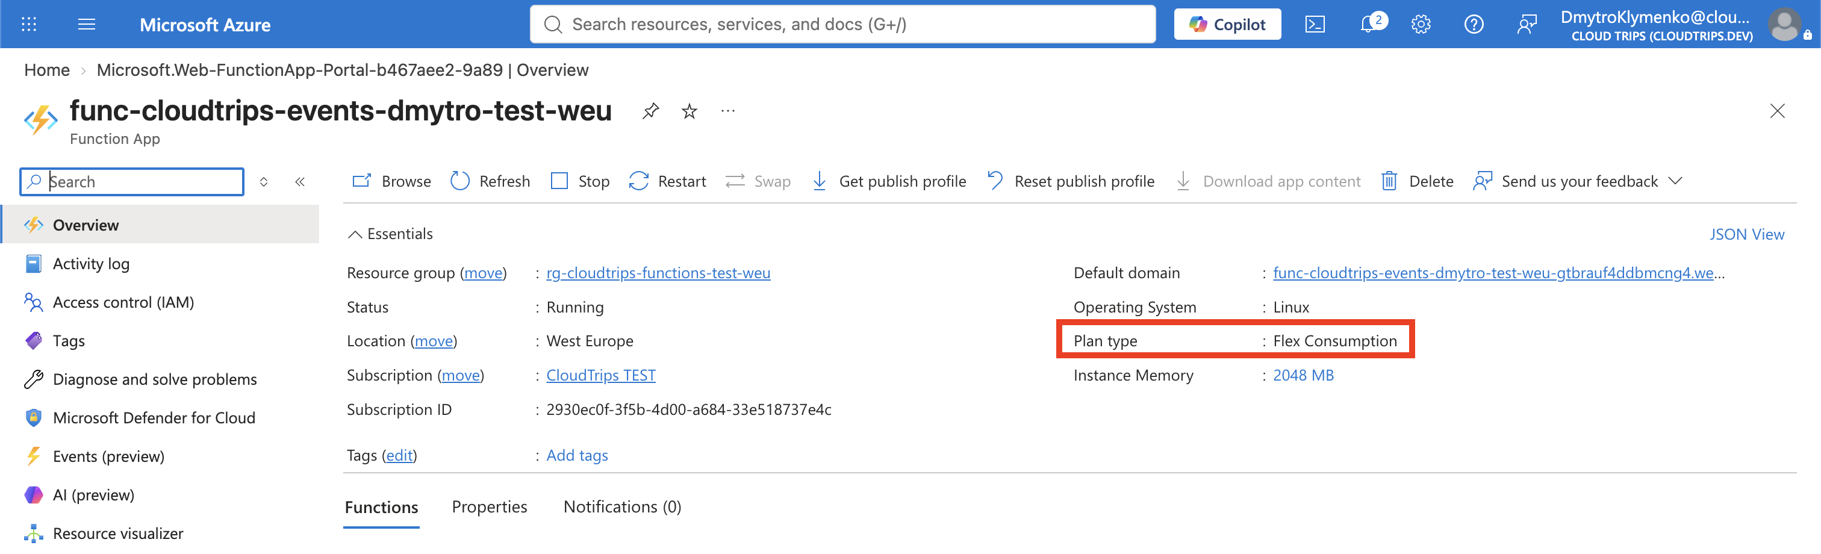Click Browse in the command bar
The width and height of the screenshot is (1821, 554).
tap(391, 182)
